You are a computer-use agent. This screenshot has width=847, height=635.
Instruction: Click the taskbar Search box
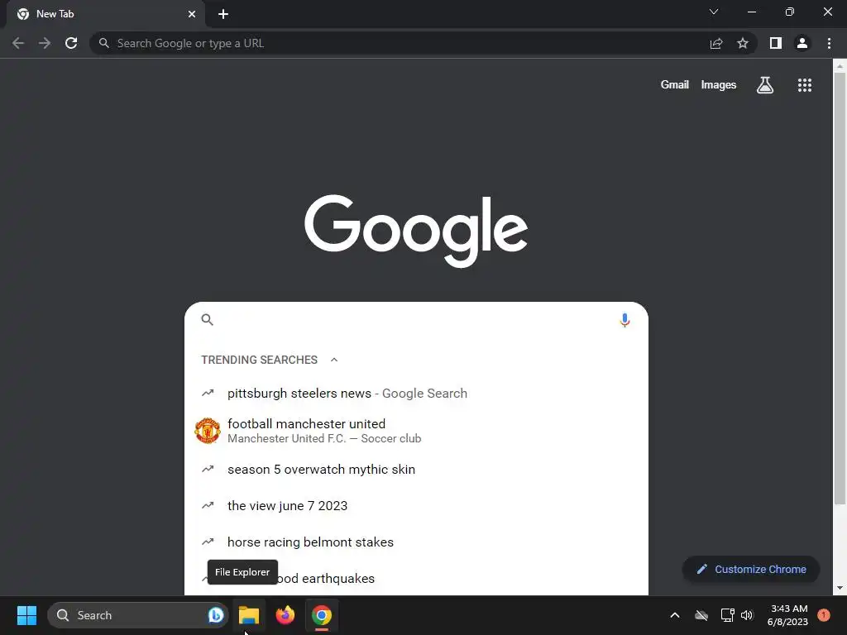tap(138, 615)
